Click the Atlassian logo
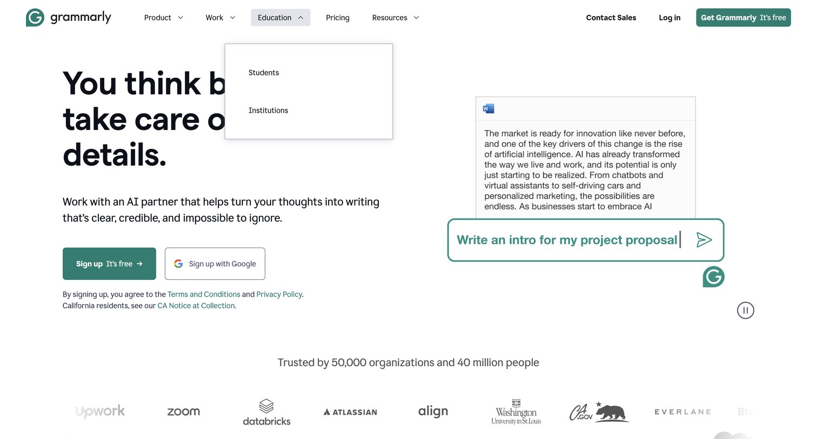Screen dimensions: 817x439 pyautogui.click(x=350, y=412)
